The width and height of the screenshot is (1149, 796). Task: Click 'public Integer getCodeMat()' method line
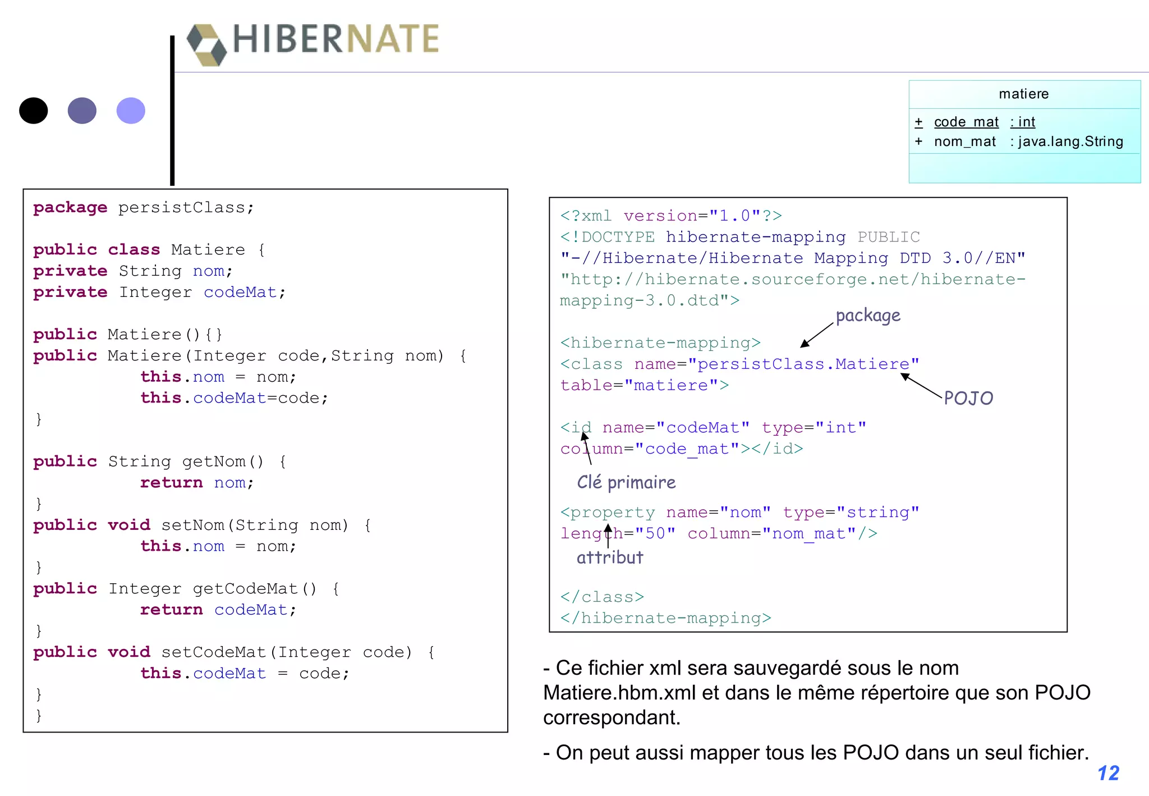click(x=186, y=588)
